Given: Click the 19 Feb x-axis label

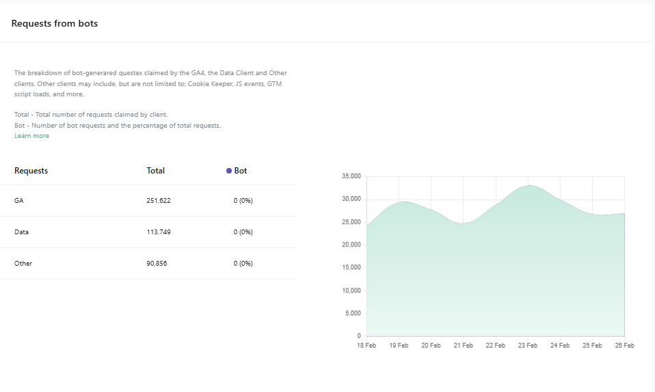Looking at the screenshot, I should click(x=399, y=346).
